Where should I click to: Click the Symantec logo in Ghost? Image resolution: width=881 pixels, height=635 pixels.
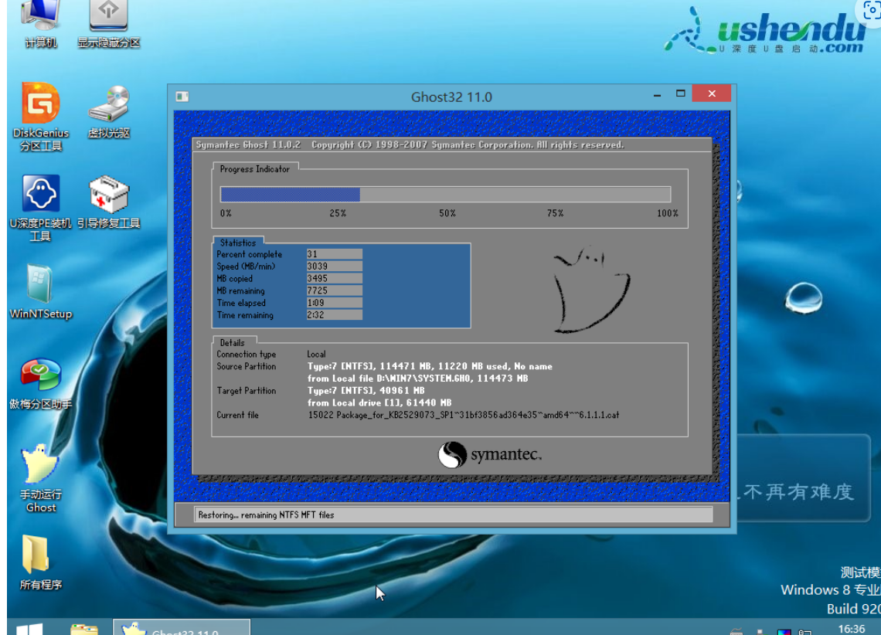pyautogui.click(x=490, y=455)
